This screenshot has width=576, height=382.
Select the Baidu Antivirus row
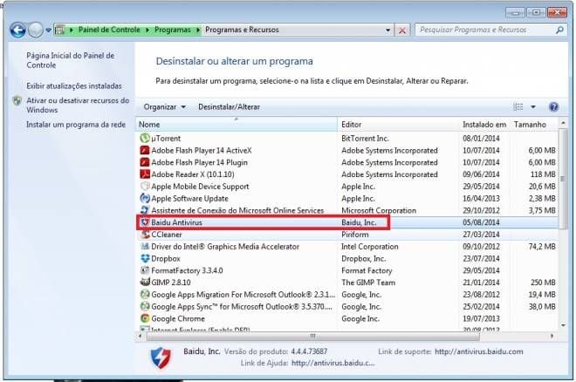347,222
